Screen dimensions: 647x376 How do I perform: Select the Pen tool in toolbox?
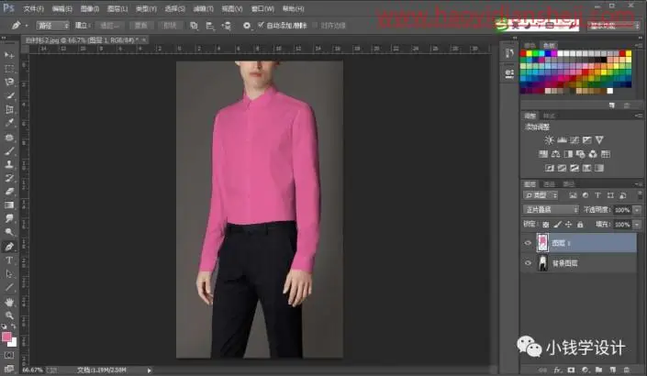click(9, 247)
